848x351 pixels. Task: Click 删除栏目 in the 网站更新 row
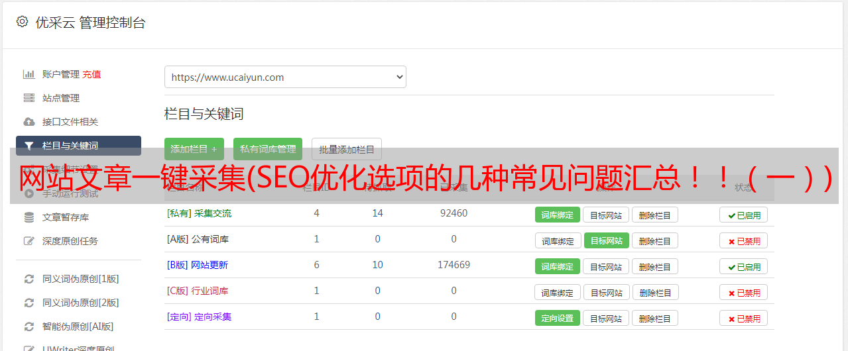point(654,266)
